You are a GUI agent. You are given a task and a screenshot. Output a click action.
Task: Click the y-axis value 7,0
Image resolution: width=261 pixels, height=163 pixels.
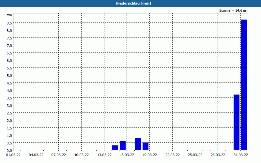(9, 46)
